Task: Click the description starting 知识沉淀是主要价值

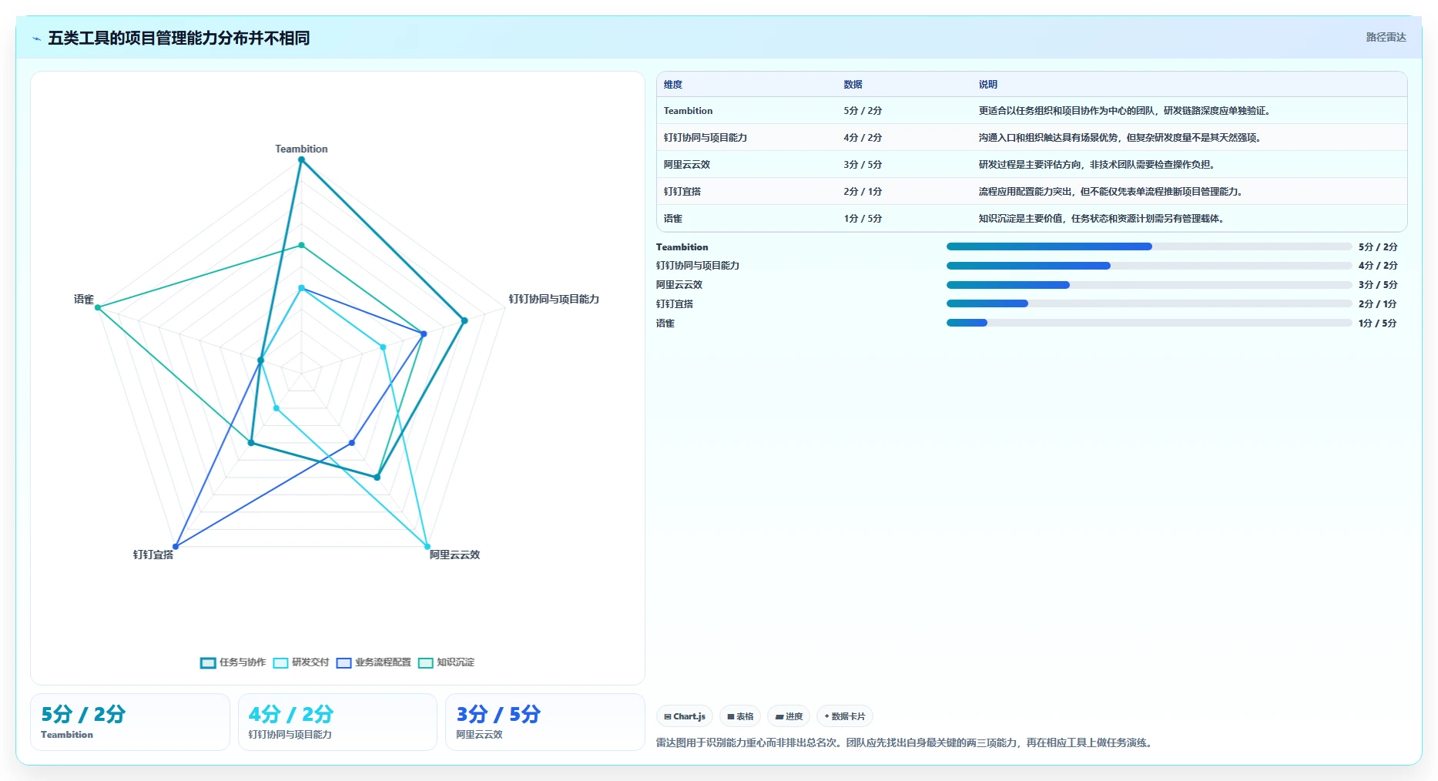Action: coord(1101,219)
